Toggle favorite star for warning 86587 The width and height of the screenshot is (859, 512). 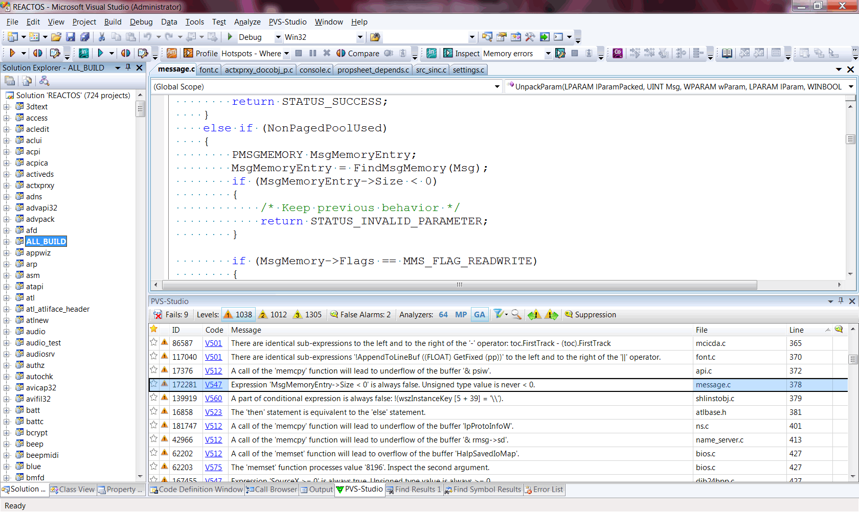pyautogui.click(x=153, y=342)
